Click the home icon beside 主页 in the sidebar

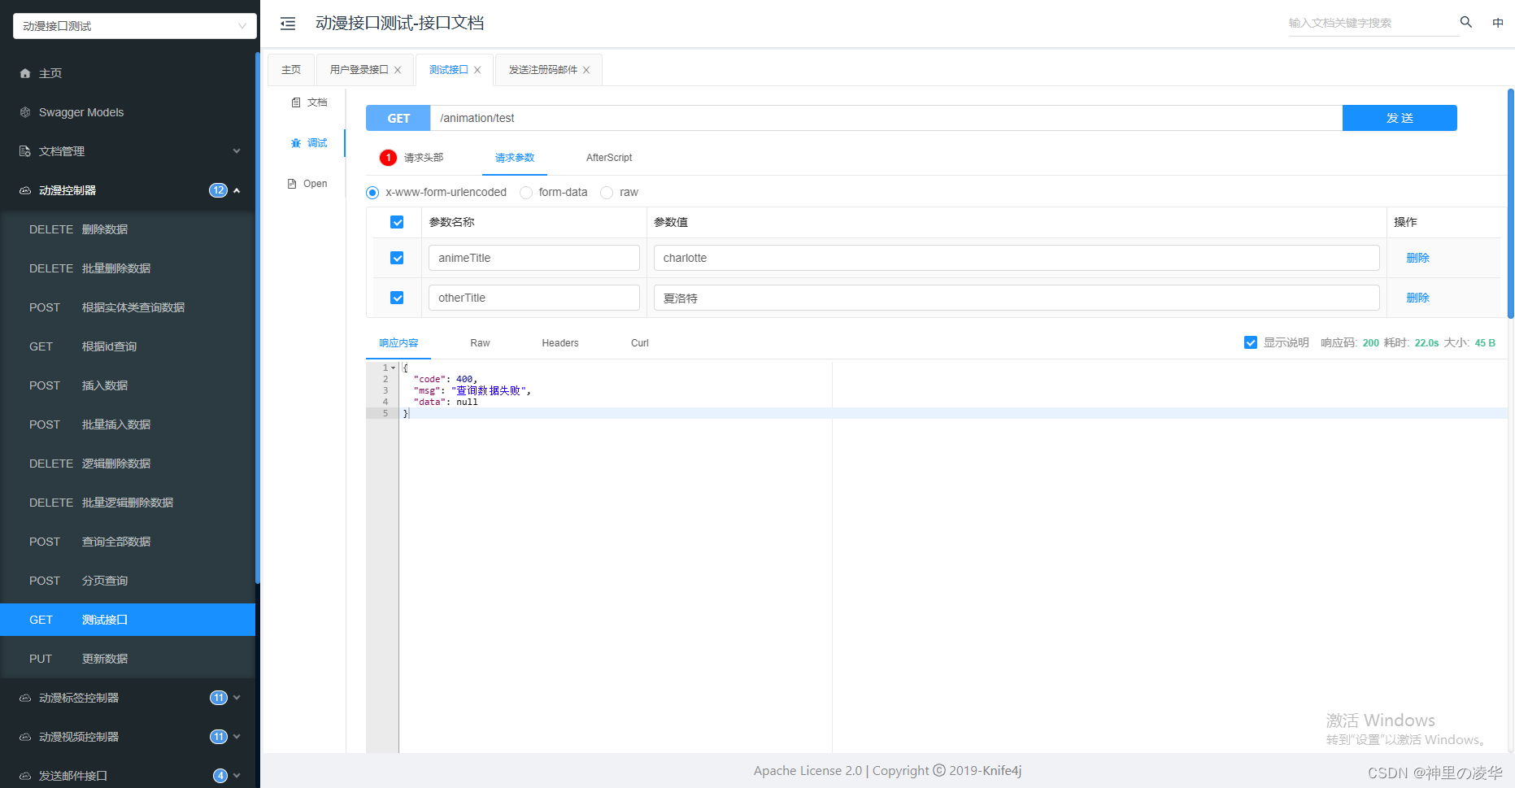point(25,73)
